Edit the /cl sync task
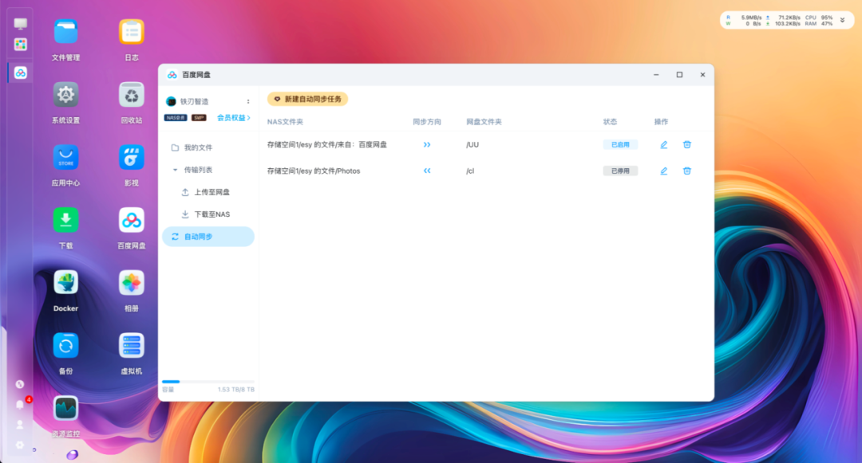This screenshot has height=463, width=862. point(663,171)
